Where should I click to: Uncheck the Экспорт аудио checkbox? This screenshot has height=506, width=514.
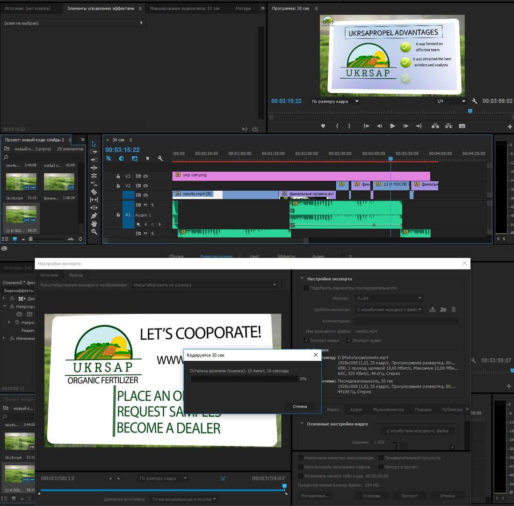click(x=348, y=340)
